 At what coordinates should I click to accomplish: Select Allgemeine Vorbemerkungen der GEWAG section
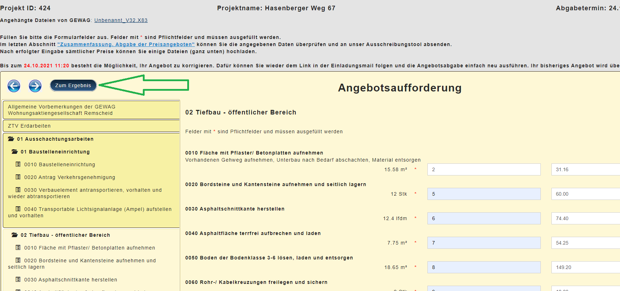[x=91, y=110]
